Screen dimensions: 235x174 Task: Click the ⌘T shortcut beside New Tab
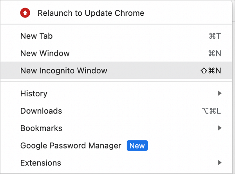point(215,36)
